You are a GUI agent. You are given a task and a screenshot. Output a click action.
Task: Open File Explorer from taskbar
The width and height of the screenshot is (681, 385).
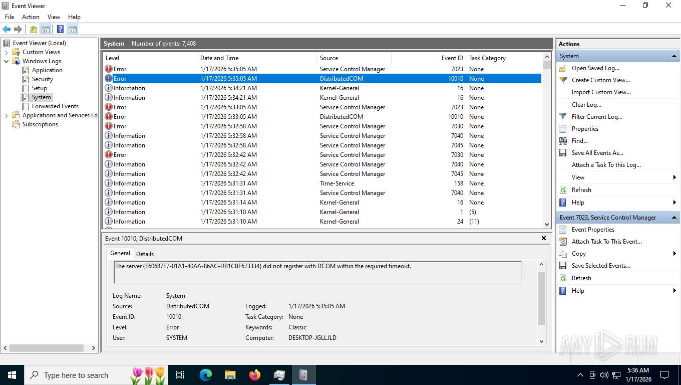(230, 374)
